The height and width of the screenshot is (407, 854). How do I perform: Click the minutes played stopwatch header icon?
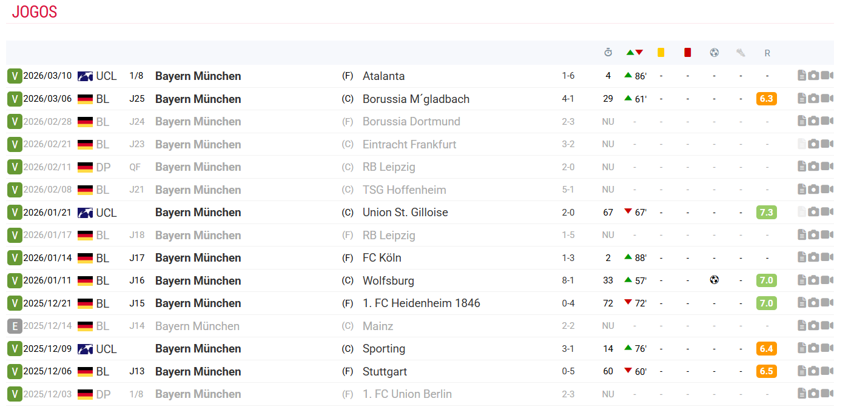click(608, 53)
